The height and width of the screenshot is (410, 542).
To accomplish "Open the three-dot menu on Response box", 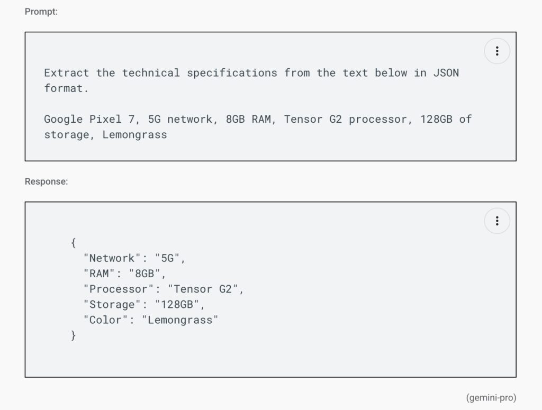I will point(497,221).
